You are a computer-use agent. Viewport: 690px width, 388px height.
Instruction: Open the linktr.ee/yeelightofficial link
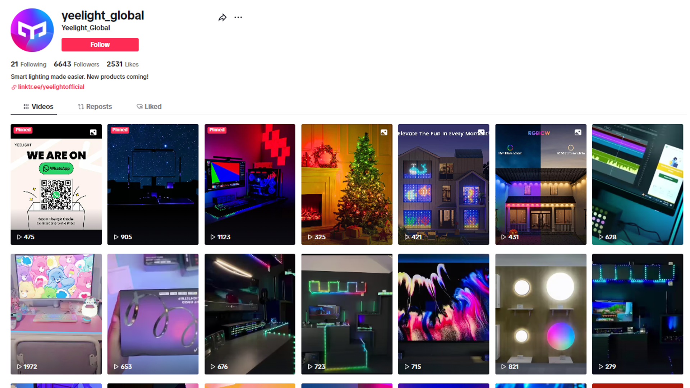51,87
